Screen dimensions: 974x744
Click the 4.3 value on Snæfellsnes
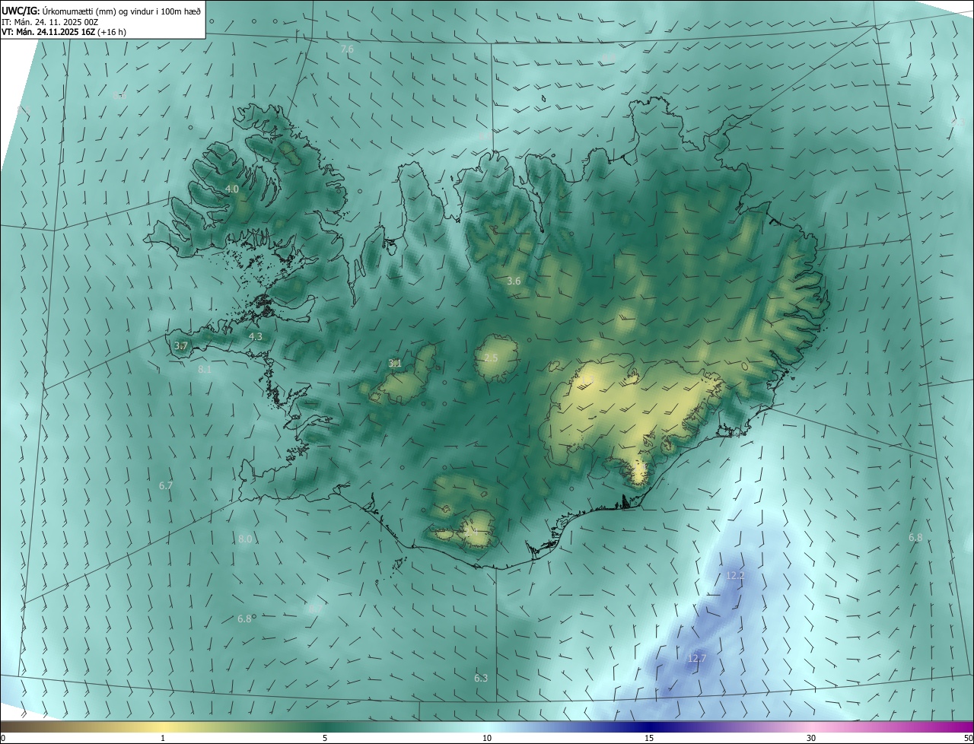(x=256, y=336)
